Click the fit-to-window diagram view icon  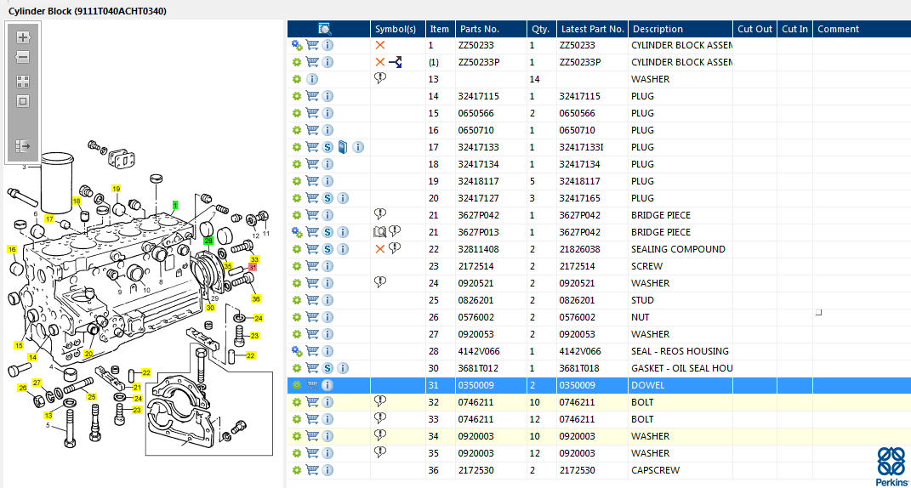(x=23, y=101)
